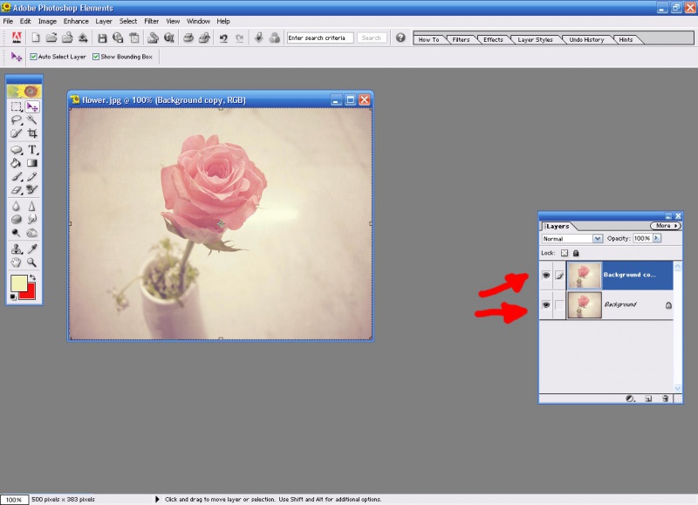The width and height of the screenshot is (698, 505).
Task: Click the Save floppy disk icon
Action: [102, 38]
